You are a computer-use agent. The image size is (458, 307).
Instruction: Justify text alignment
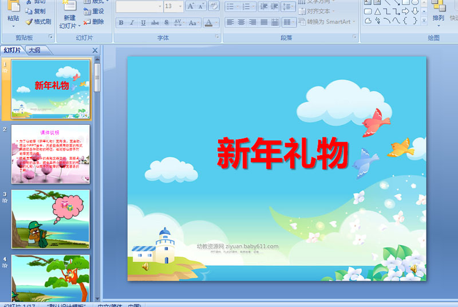coord(264,22)
